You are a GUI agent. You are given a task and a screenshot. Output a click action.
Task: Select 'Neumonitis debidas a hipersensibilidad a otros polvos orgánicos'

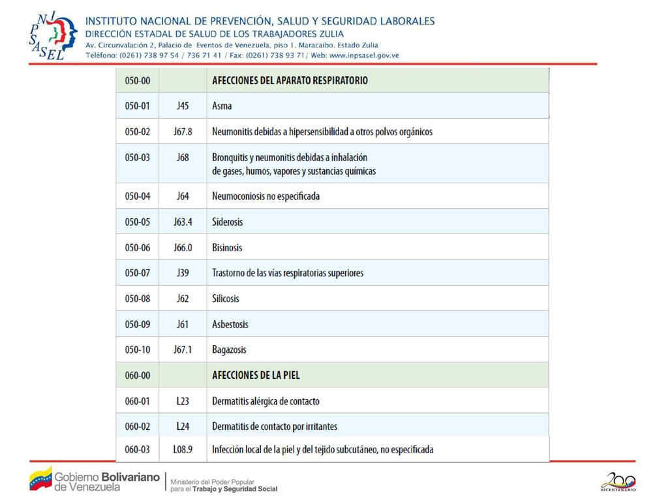(x=322, y=132)
